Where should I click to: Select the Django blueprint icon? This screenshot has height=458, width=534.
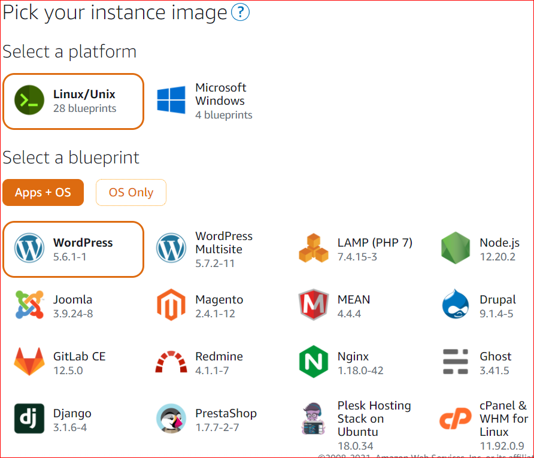[x=29, y=418]
